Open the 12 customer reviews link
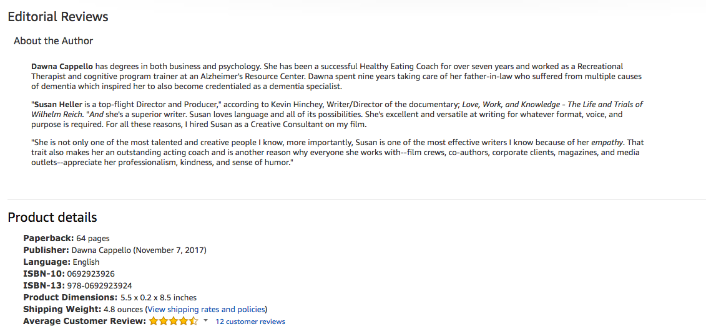This screenshot has width=706, height=329. click(x=250, y=322)
